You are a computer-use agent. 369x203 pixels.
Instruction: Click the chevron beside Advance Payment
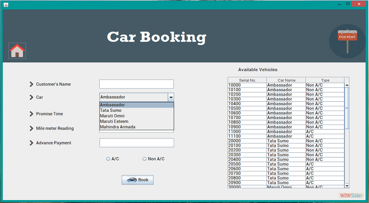(x=31, y=143)
